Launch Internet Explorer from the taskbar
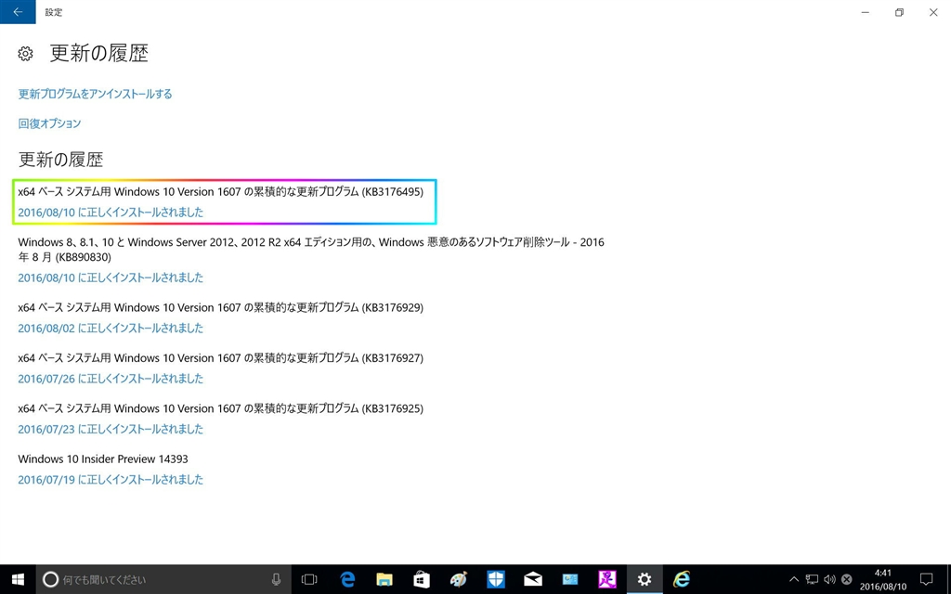The height and width of the screenshot is (594, 951). coord(682,579)
